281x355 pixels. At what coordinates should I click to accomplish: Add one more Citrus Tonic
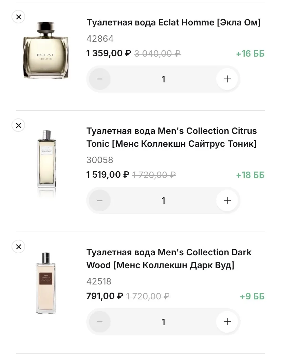(227, 200)
